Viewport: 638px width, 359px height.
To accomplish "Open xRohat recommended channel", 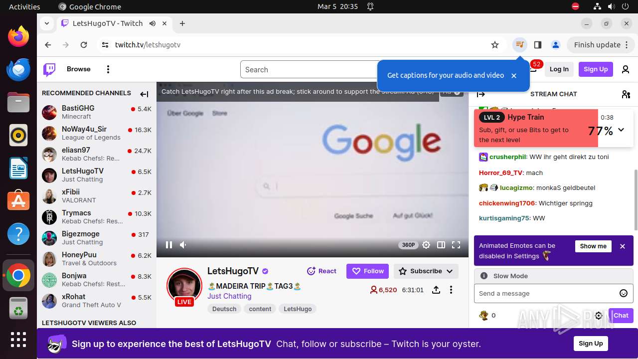I will click(97, 301).
